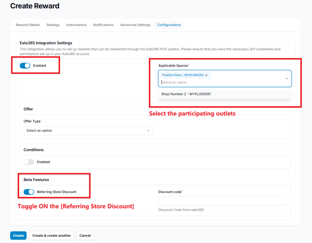Go to the Automations tab
The height and width of the screenshot is (243, 312).
click(x=76, y=25)
